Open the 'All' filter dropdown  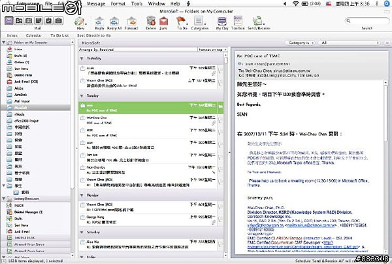pyautogui.click(x=349, y=42)
